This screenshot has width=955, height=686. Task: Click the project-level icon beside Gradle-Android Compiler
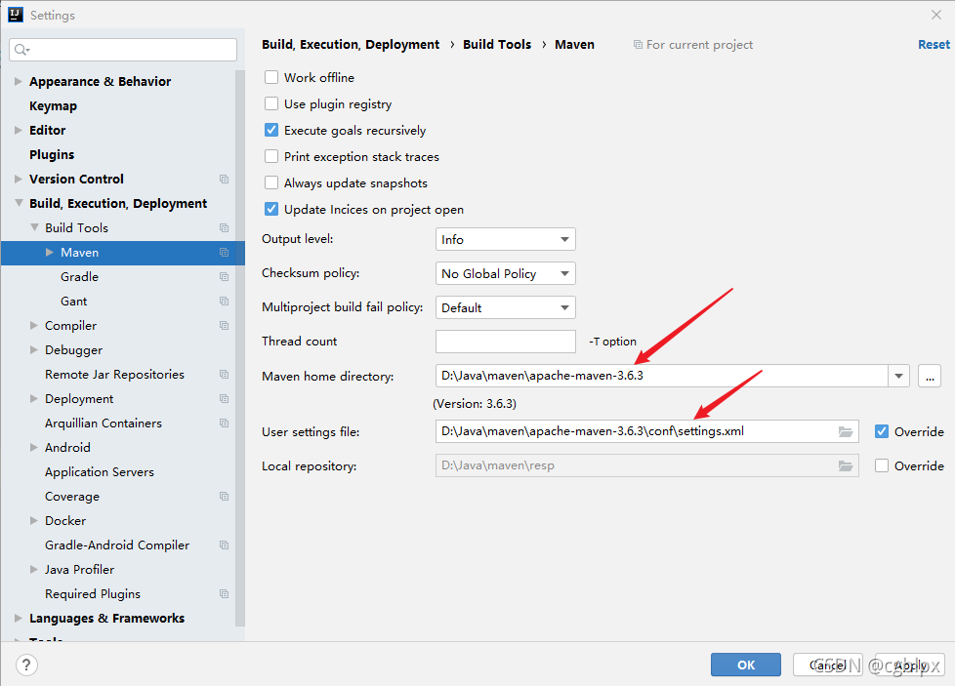[225, 545]
